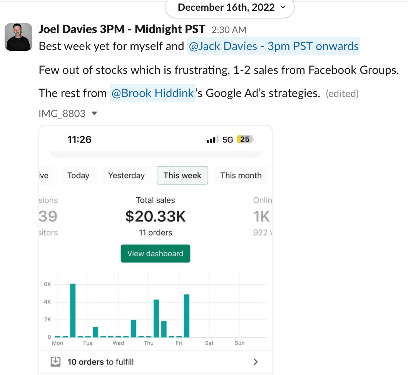The height and width of the screenshot is (375, 408).
Task: Open the 10 orders to fulfill row
Action: tap(154, 362)
